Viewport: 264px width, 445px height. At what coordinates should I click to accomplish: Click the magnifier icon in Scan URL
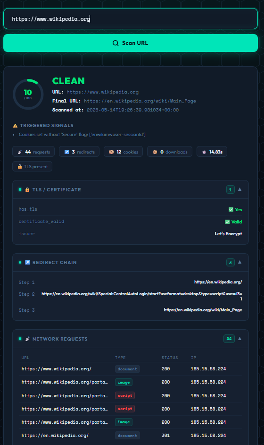(115, 43)
